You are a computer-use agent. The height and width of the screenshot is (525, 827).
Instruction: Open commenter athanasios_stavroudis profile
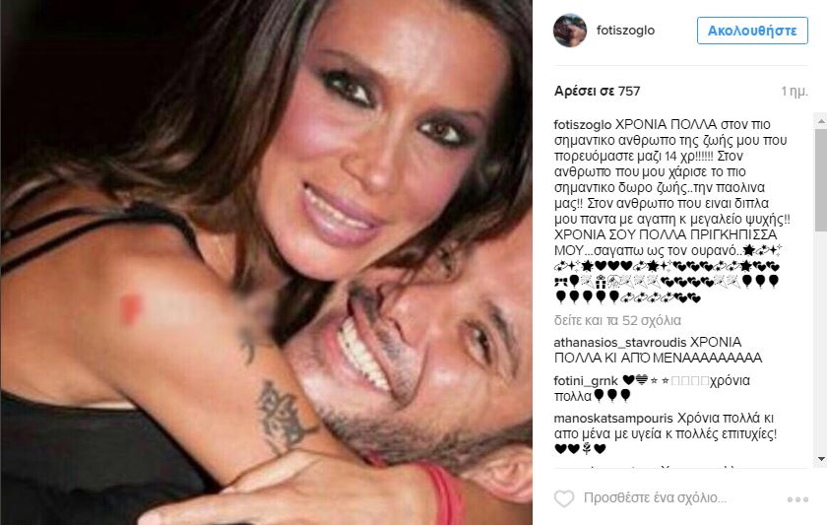click(x=619, y=342)
